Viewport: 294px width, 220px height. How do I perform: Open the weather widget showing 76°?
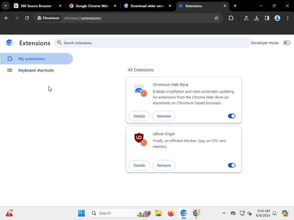coord(9,213)
